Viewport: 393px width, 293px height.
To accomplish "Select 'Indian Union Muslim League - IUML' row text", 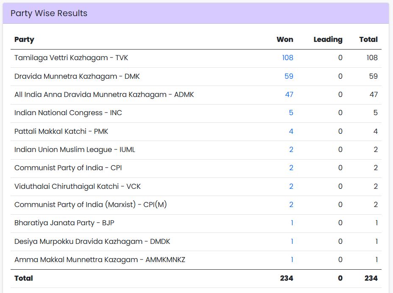I will (x=75, y=149).
